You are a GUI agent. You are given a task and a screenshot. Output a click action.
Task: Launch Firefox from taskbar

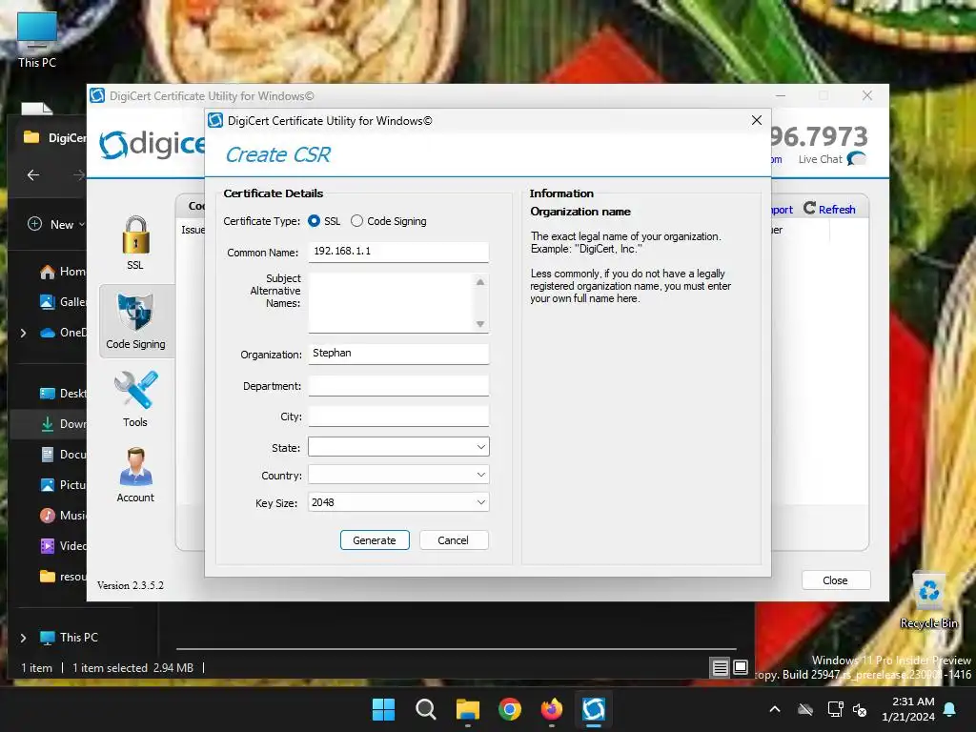click(552, 709)
